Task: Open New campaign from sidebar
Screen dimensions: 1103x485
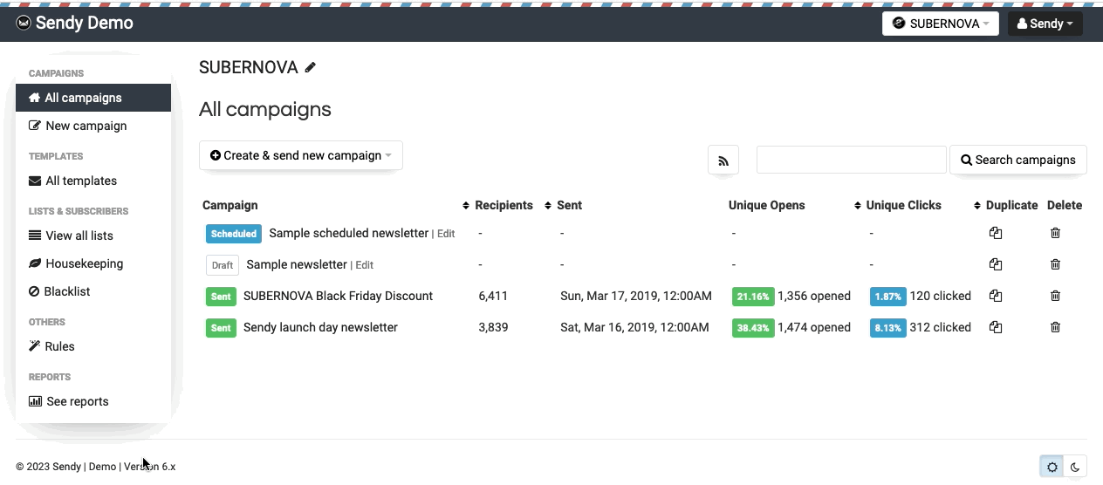Action: point(93,126)
